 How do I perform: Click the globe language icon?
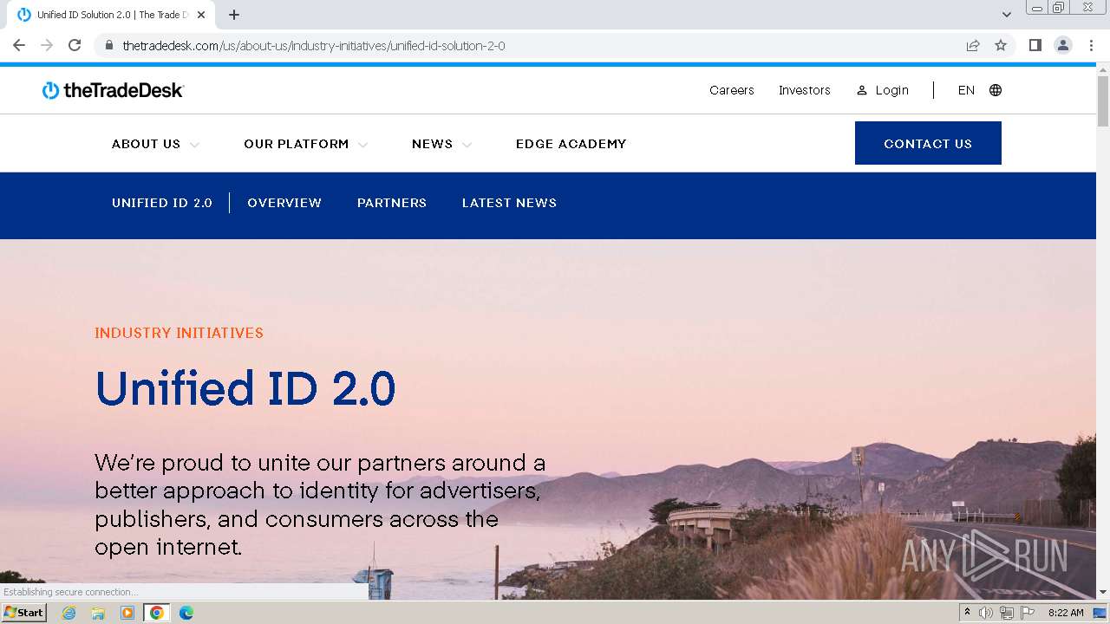pyautogui.click(x=996, y=90)
